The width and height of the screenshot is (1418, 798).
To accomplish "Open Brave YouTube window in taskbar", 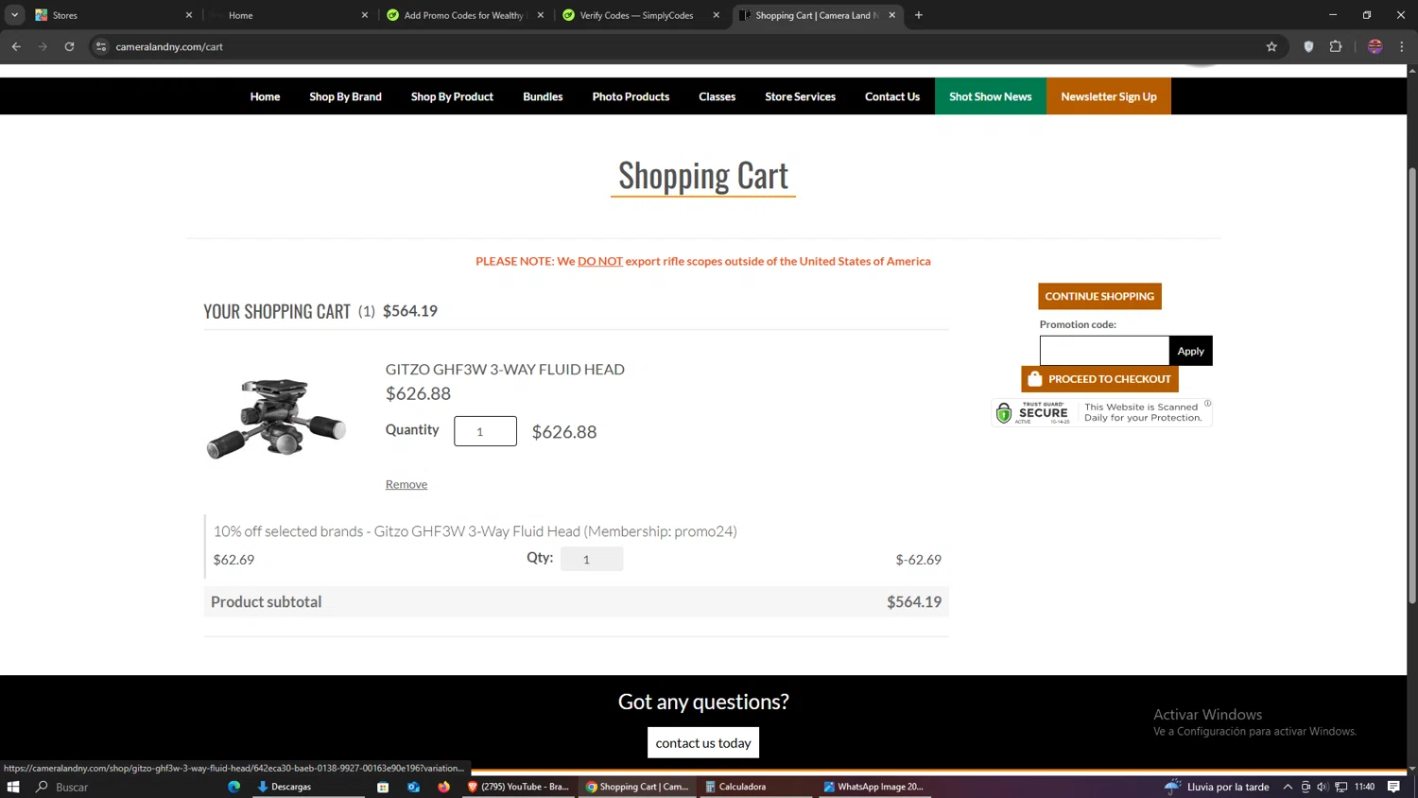I will coord(518,787).
